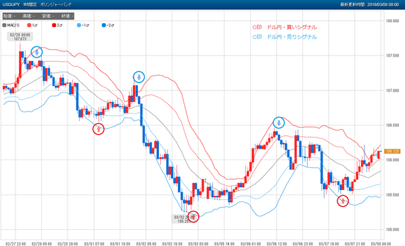Click the 1時間足 timeframe label
The height and width of the screenshot is (246, 405).
[30, 4]
